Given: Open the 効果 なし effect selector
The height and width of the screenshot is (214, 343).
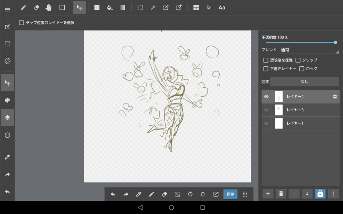Looking at the screenshot, I should click(x=304, y=81).
